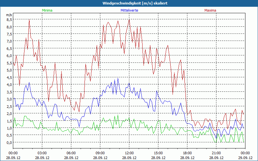
Task: Click the 2,5 y-axis value
Action: [9, 106]
